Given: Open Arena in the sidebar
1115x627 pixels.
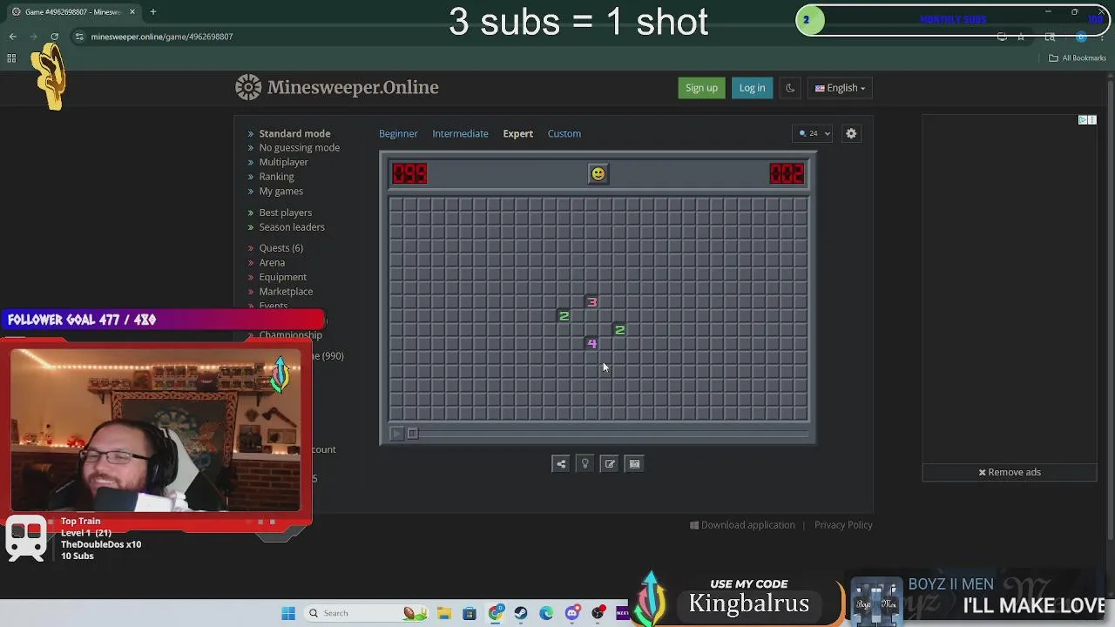Looking at the screenshot, I should click(x=271, y=263).
